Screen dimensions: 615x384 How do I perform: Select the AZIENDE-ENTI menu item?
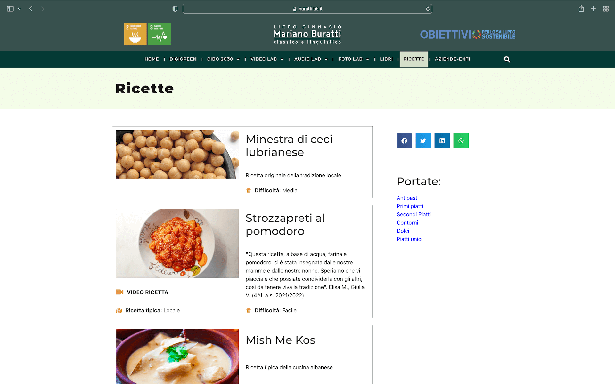coord(452,59)
